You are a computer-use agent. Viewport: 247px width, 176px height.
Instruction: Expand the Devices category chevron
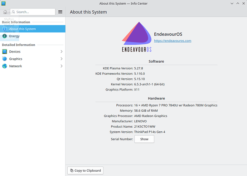(62, 52)
